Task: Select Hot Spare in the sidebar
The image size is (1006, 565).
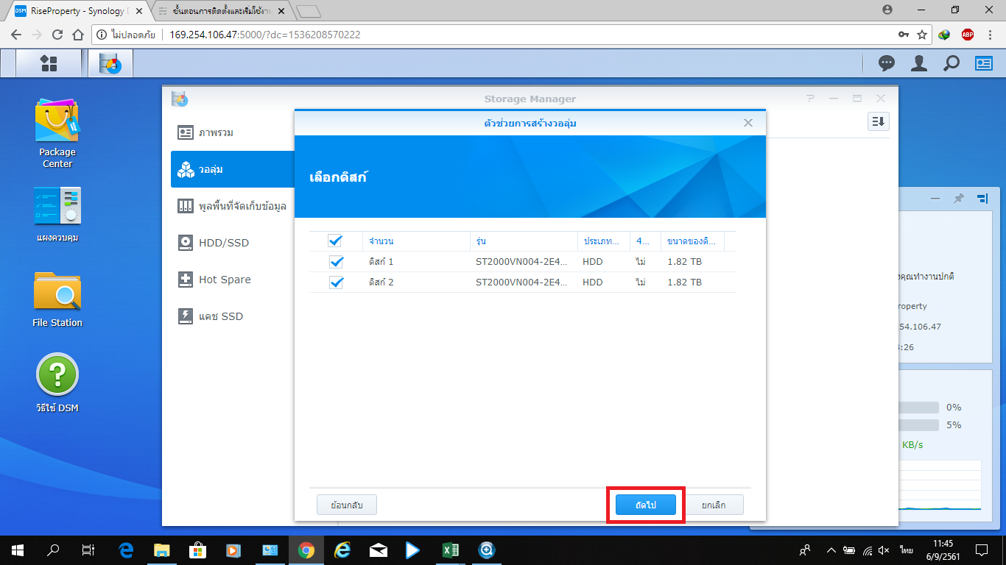Action: [225, 280]
